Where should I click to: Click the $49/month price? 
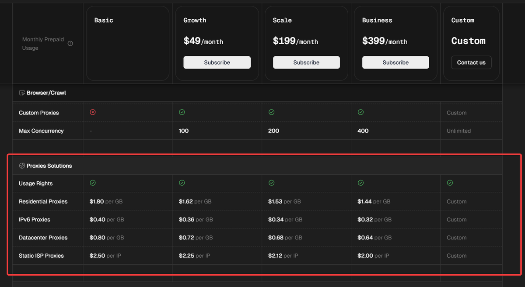(x=203, y=41)
